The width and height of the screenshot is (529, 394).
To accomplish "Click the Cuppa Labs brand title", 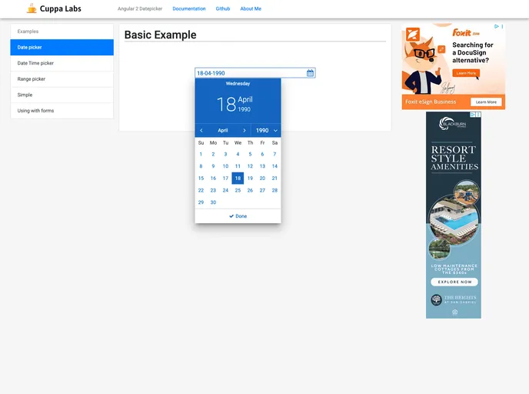I will click(61, 8).
